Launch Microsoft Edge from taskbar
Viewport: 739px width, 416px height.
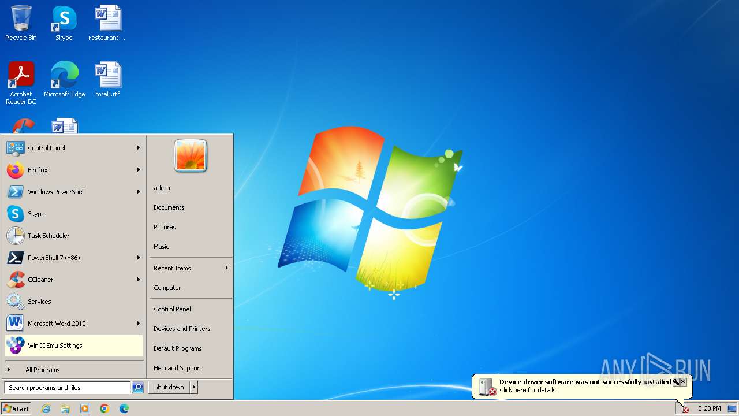[x=124, y=408]
